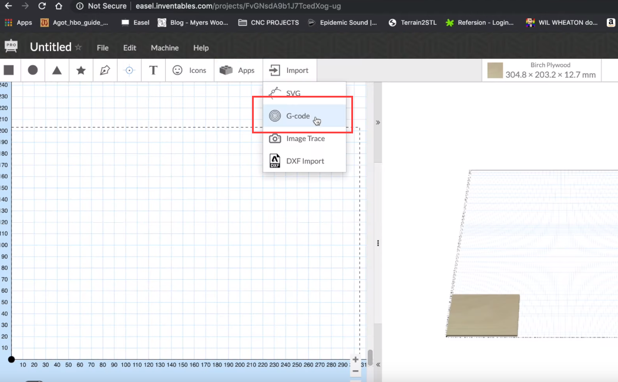Click the canvas origin point dot
The image size is (618, 382).
coord(11,359)
